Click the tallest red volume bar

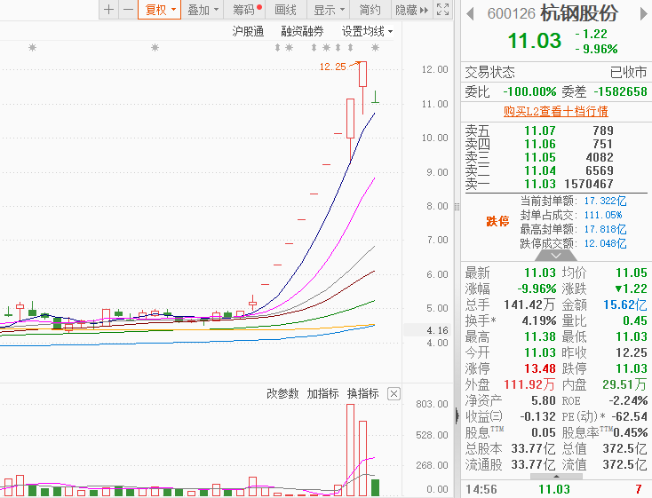pos(351,450)
